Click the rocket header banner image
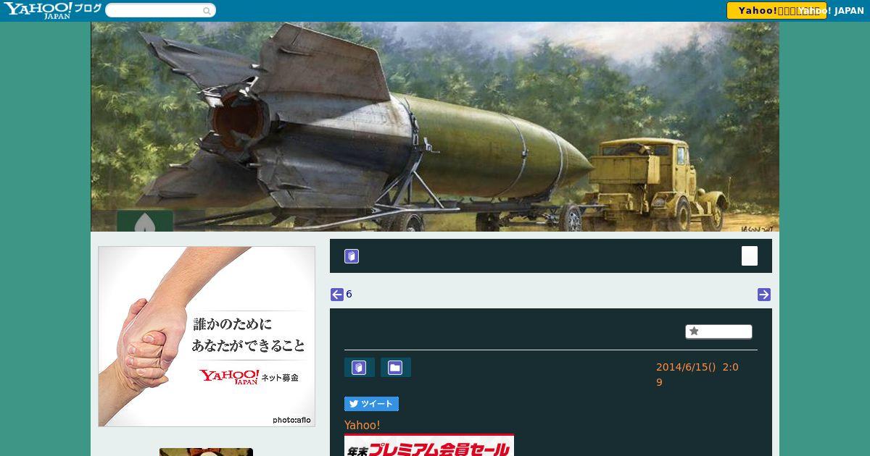Image resolution: width=870 pixels, height=456 pixels. pos(435,127)
